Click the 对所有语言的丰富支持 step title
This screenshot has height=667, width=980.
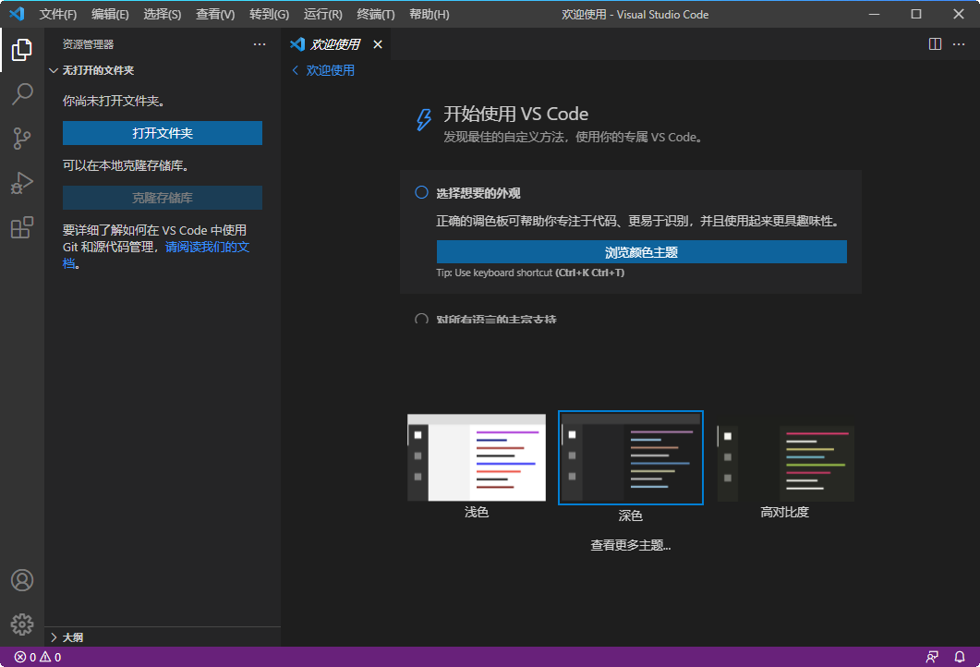tap(496, 319)
